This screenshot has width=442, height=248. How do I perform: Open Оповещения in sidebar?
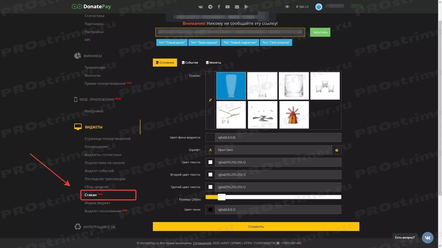pyautogui.click(x=96, y=147)
